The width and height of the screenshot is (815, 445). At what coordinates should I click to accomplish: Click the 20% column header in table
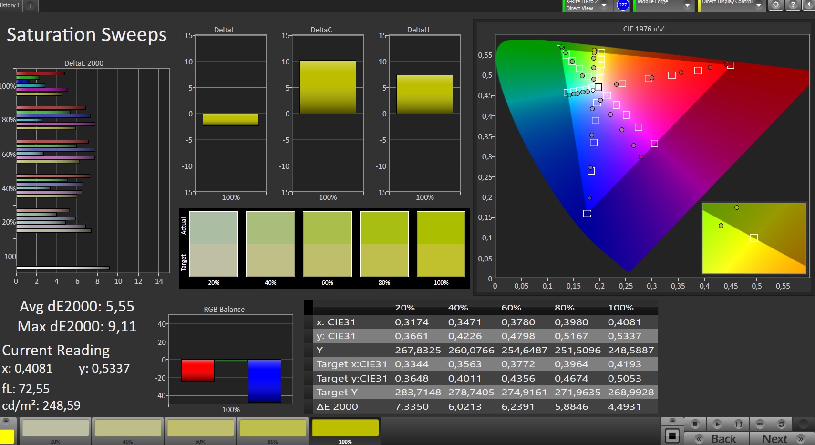405,308
